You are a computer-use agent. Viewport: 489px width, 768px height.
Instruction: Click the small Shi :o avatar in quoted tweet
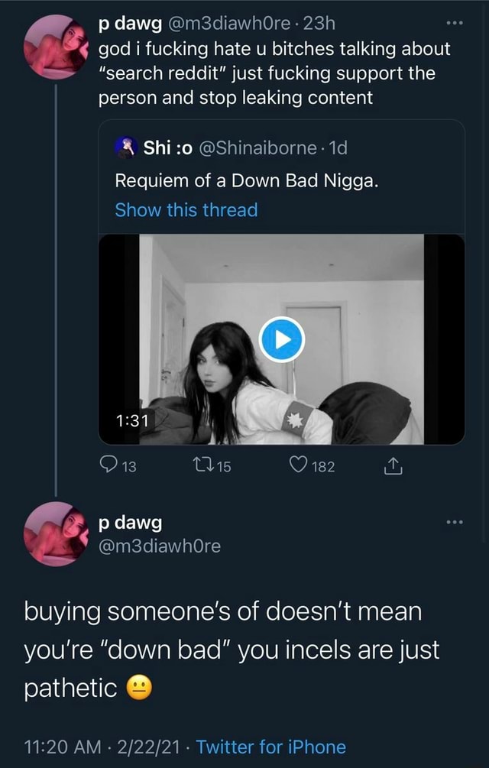(125, 147)
